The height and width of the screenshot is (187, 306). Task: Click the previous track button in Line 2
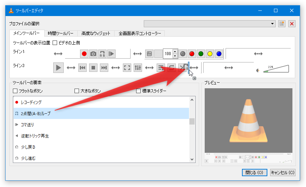pos(83,68)
